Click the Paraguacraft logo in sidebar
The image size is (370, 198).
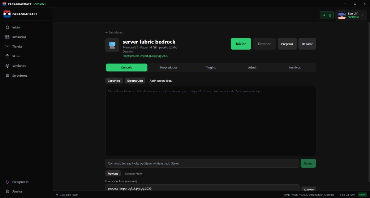[7, 14]
